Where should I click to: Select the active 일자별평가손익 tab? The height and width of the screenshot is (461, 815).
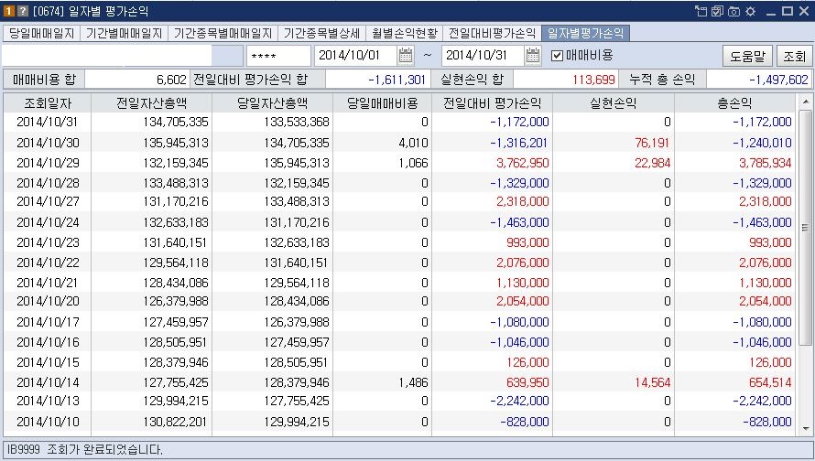(x=586, y=34)
